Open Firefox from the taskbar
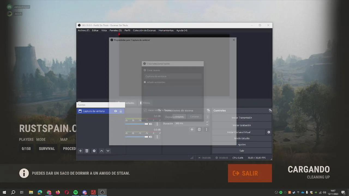 pos(58,192)
